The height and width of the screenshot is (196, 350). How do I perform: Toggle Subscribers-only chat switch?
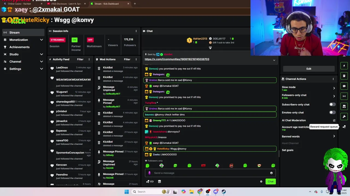pos(332,105)
